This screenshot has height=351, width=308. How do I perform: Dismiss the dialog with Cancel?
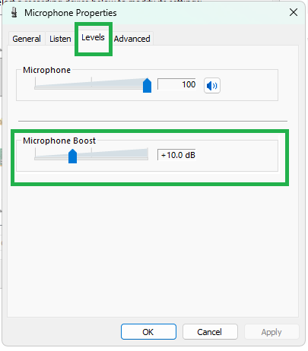(x=210, y=332)
